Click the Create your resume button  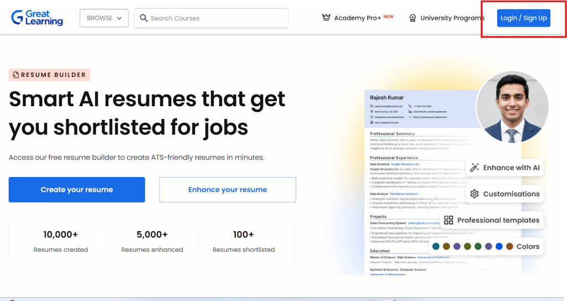pos(76,190)
